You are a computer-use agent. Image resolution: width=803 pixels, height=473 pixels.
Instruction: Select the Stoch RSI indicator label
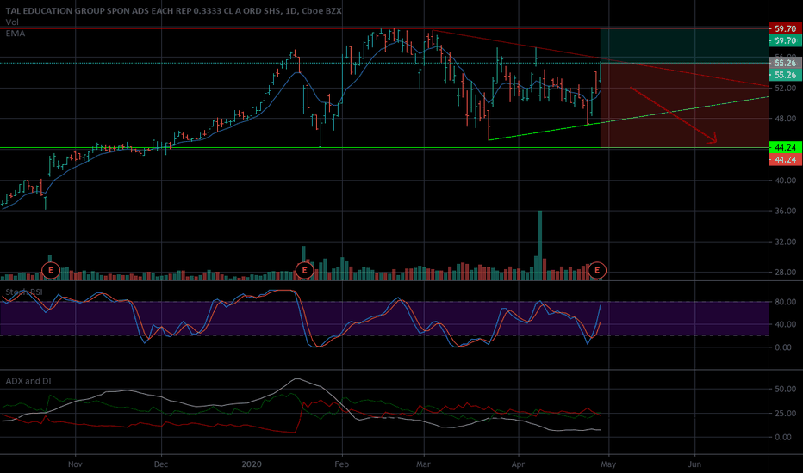point(24,292)
